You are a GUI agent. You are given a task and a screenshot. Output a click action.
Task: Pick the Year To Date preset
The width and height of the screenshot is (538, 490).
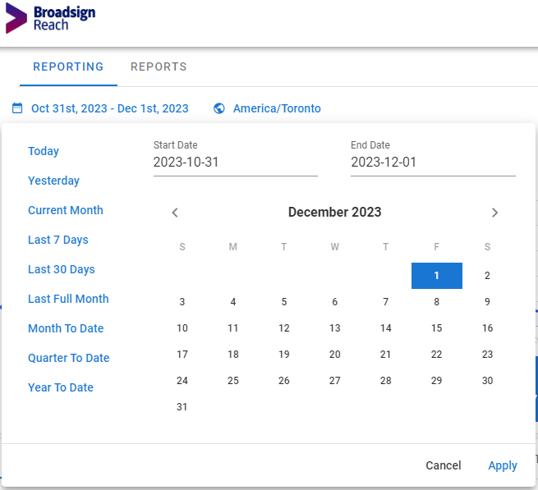coord(61,387)
